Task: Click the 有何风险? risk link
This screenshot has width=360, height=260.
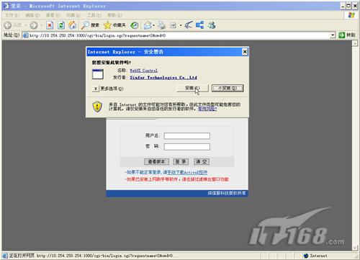Action: point(207,109)
